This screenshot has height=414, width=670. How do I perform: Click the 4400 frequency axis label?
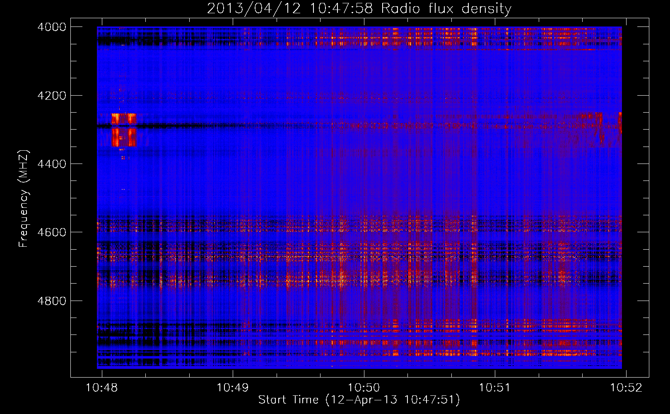(52, 164)
